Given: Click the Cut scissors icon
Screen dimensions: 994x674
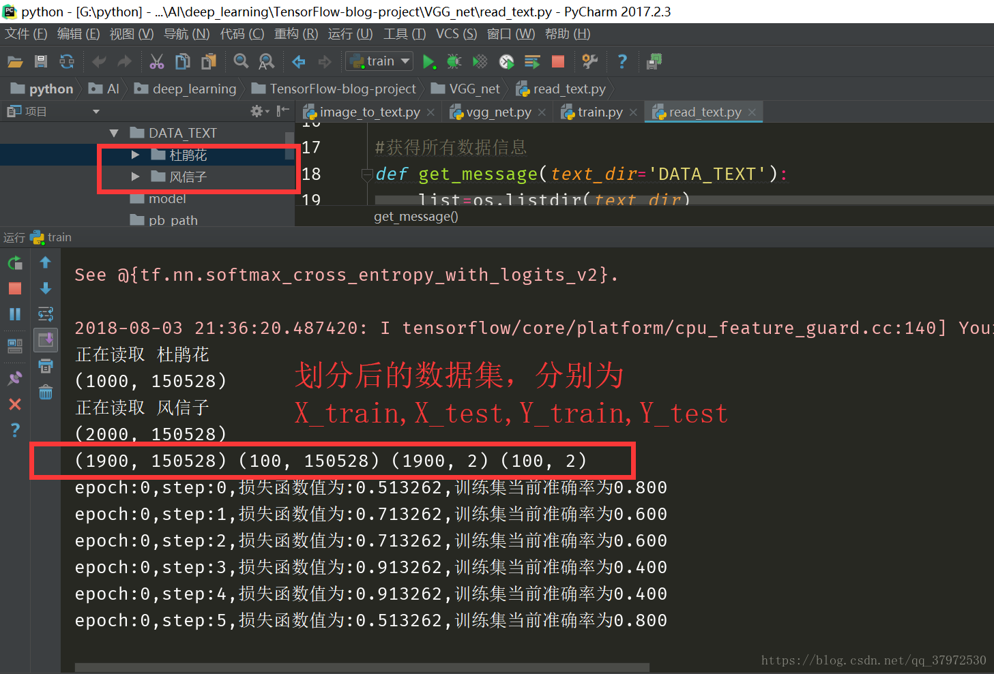Looking at the screenshot, I should coord(157,62).
